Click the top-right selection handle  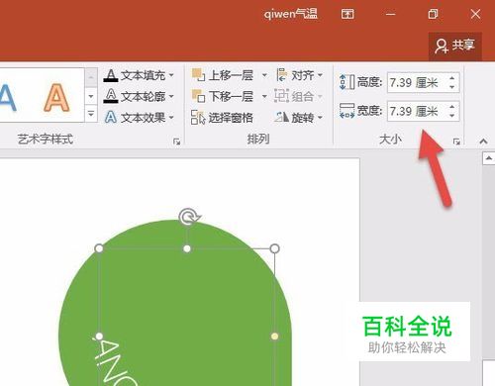click(274, 248)
